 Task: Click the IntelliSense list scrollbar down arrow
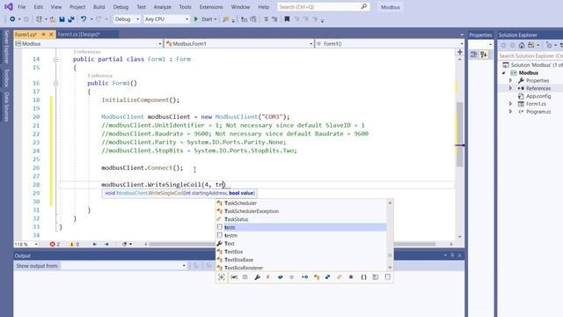coord(390,268)
